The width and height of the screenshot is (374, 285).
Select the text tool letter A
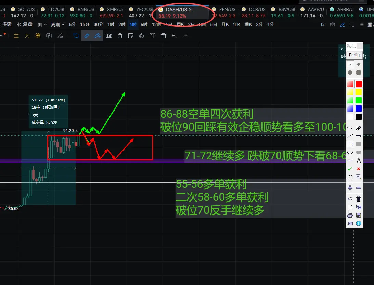pos(359,160)
